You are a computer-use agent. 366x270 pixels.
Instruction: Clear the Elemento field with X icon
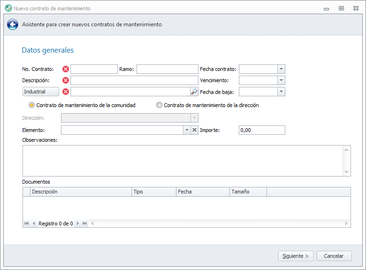194,130
